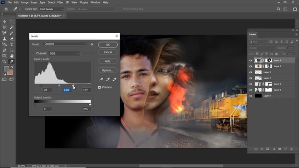Select the Pen tool

[4, 50]
